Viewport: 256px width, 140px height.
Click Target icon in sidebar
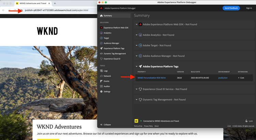point(101,38)
